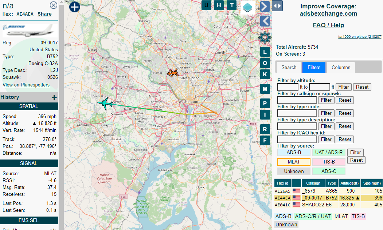Click the type description input field

click(x=297, y=126)
